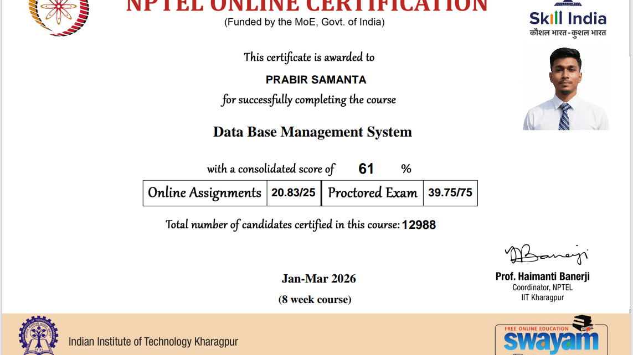This screenshot has height=355, width=633.
Task: Click the certified candidates count '12988'
Action: 419,225
